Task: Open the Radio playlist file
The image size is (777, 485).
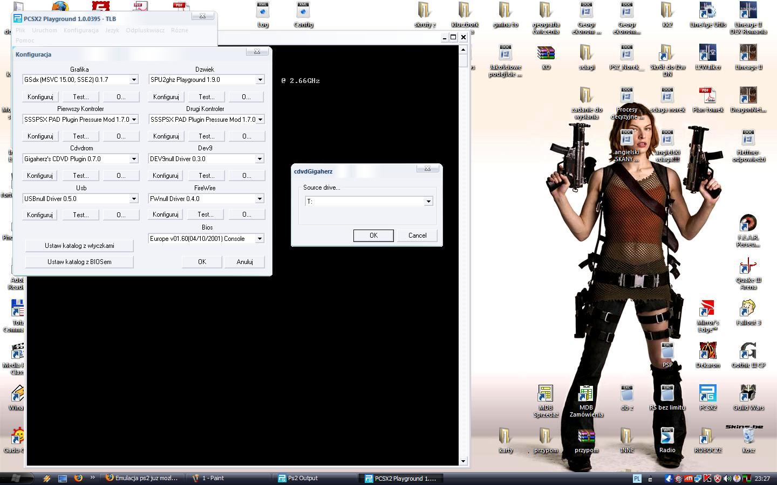Action: click(667, 440)
